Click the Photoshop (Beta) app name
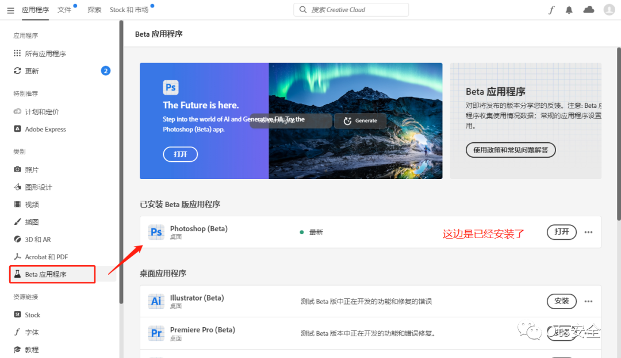Screen dimensions: 621x358 pos(199,228)
